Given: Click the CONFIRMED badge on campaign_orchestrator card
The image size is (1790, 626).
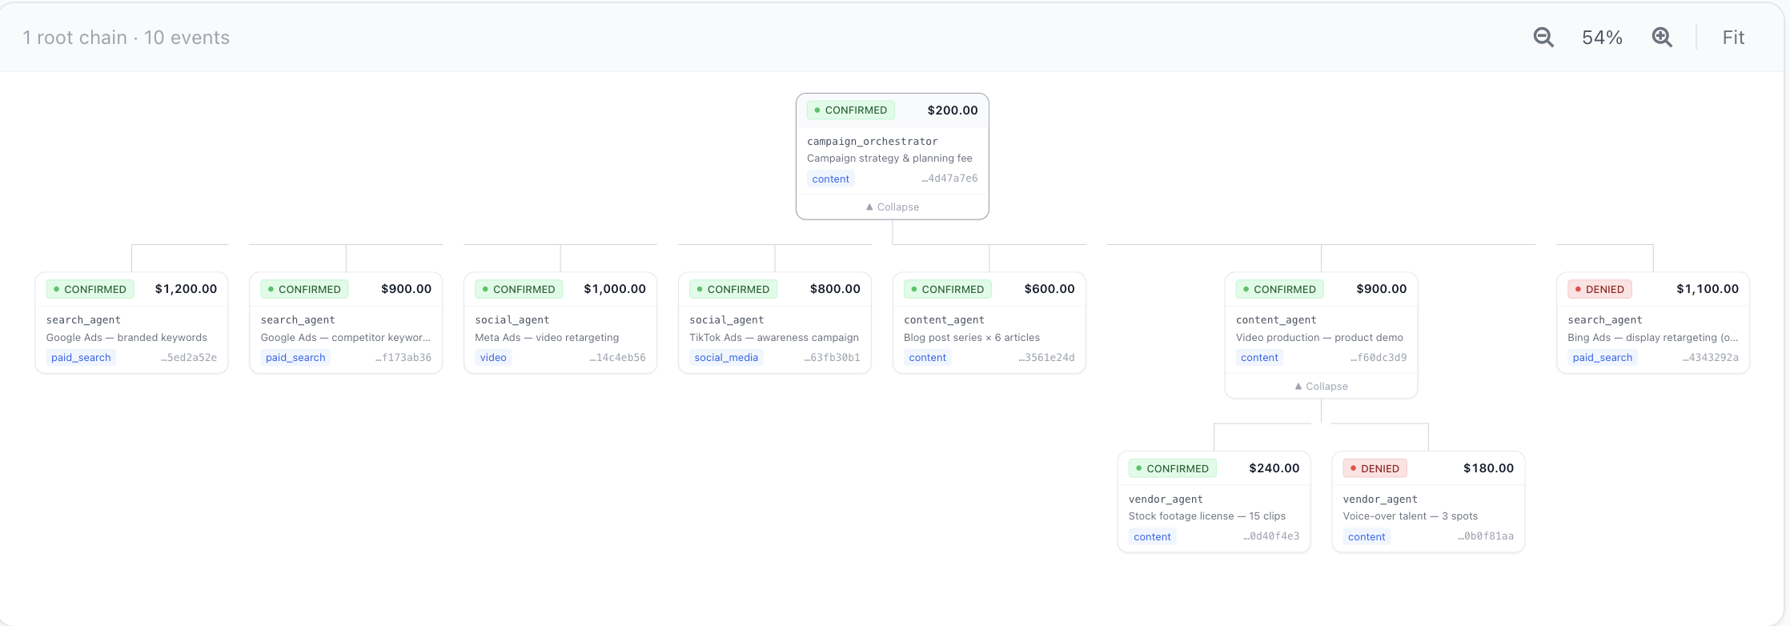Looking at the screenshot, I should click(850, 110).
